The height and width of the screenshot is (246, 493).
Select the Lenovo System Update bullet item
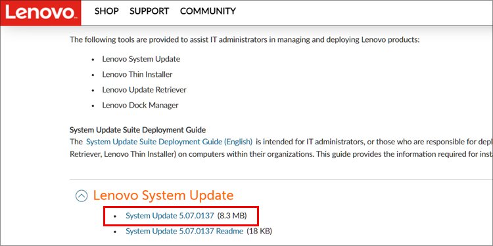(141, 59)
